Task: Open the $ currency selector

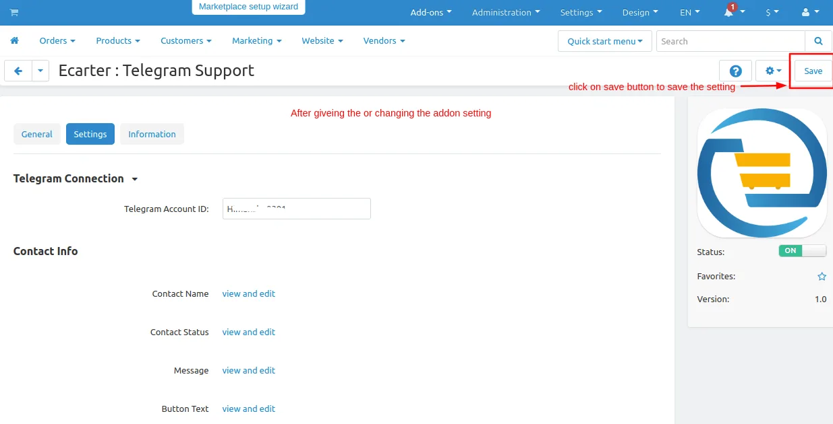Action: (773, 12)
